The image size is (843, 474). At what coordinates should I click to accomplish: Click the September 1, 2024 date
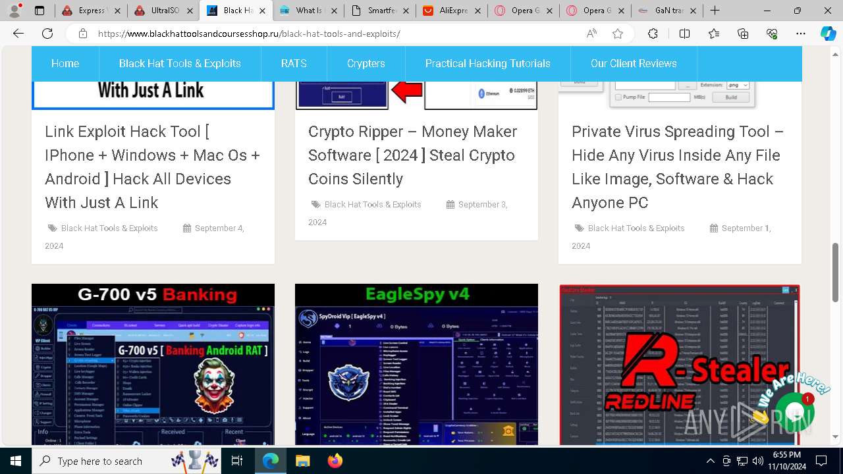tap(746, 228)
